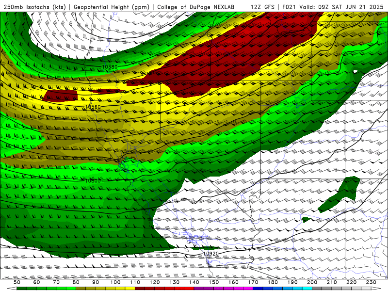Click the 130 label on the color scale

point(175,282)
